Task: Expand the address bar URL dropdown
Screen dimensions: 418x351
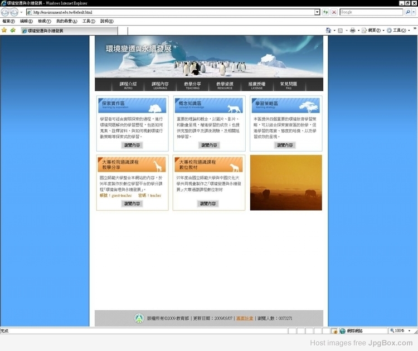Action: click(317, 12)
